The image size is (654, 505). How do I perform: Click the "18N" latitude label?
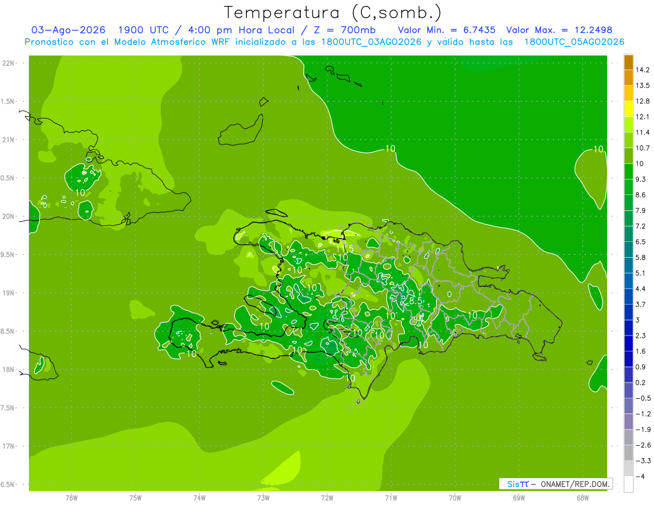tap(9, 369)
